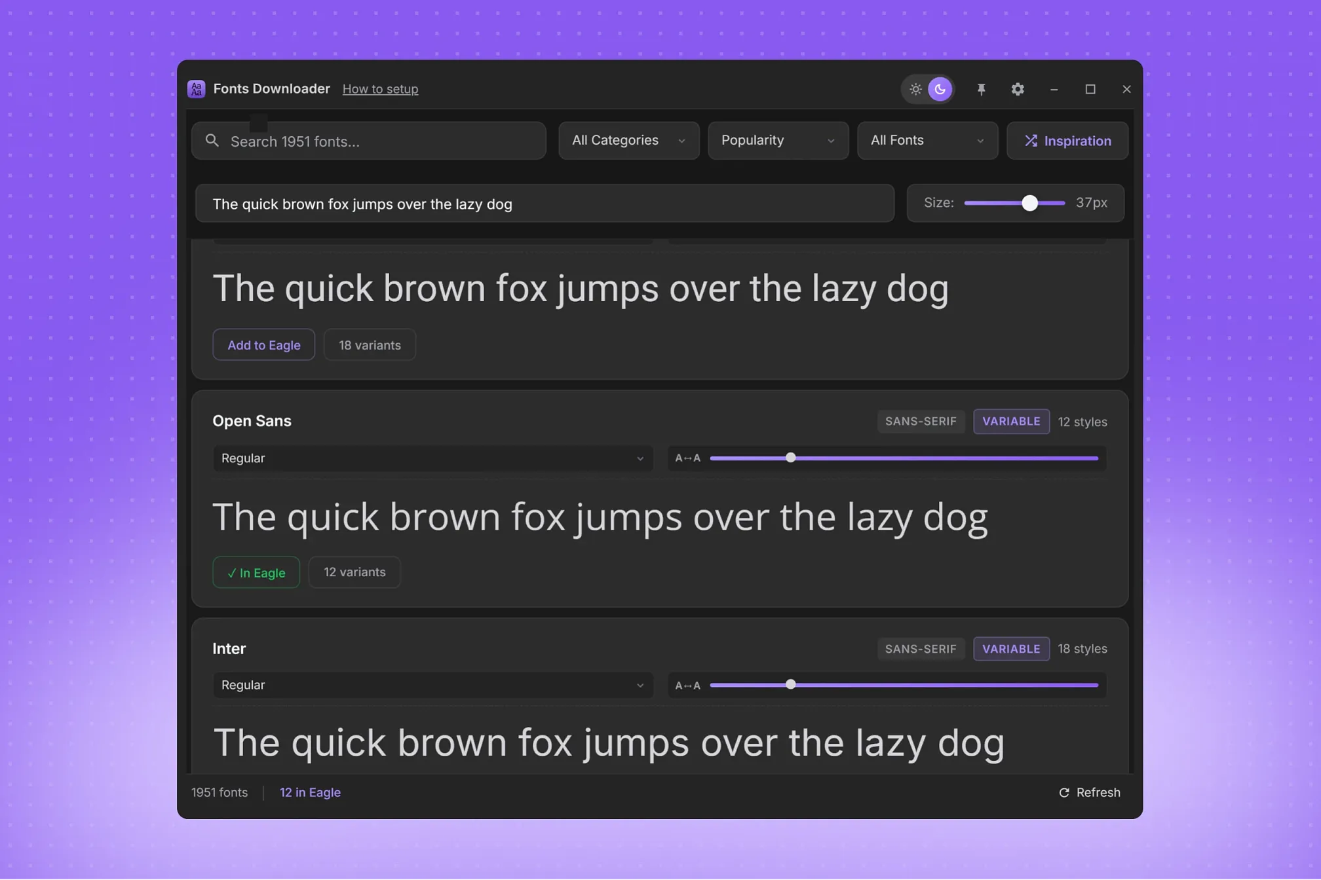
Task: Show the 12 variants button
Action: 354,572
